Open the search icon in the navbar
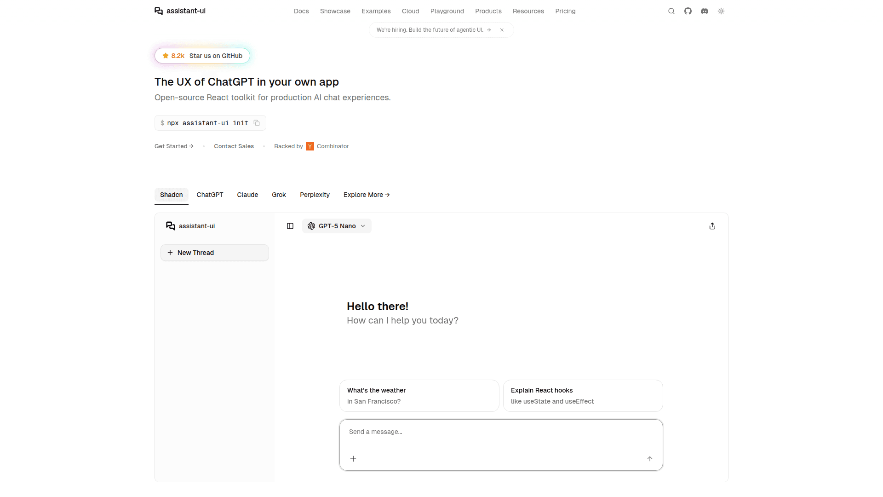883x497 pixels. (x=671, y=11)
